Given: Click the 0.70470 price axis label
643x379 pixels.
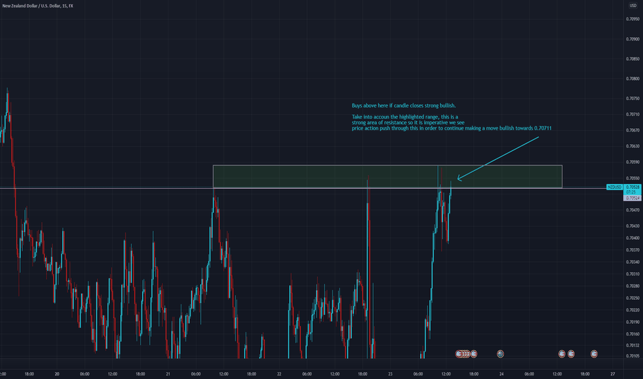Looking at the screenshot, I should tap(633, 210).
